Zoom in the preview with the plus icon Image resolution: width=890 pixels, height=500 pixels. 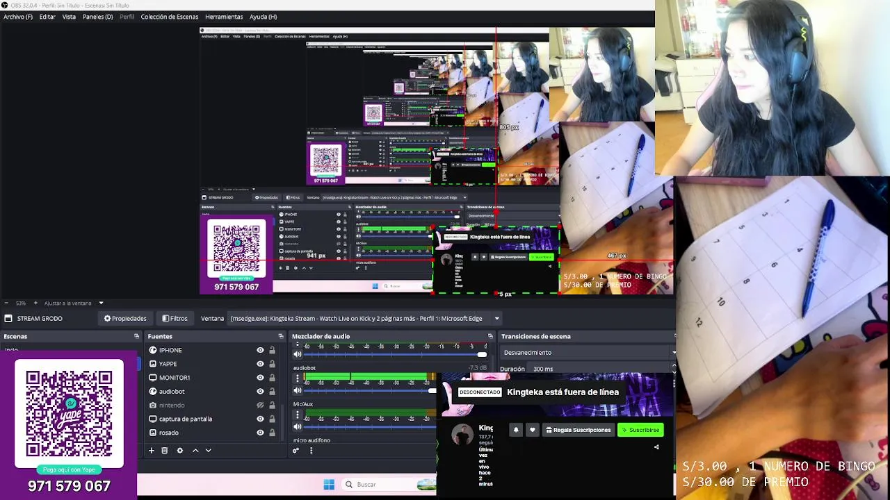tap(35, 303)
